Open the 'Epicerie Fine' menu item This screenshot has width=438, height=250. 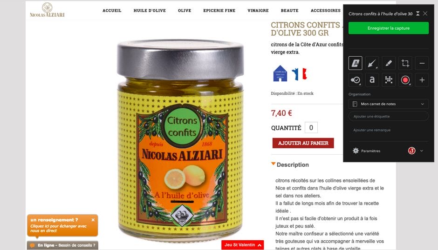(x=219, y=11)
